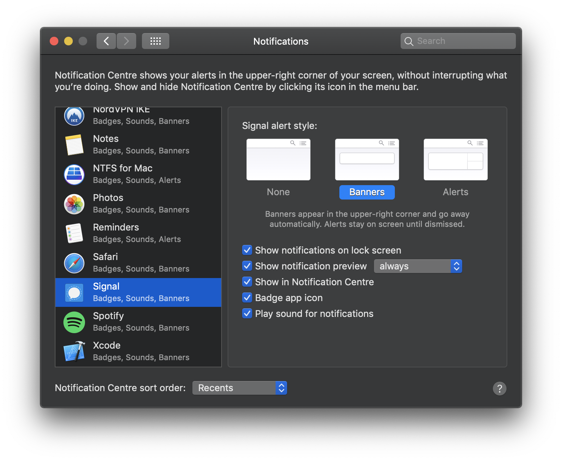Select the Alerts alert style label
Screen dimensions: 562x461
coord(456,192)
